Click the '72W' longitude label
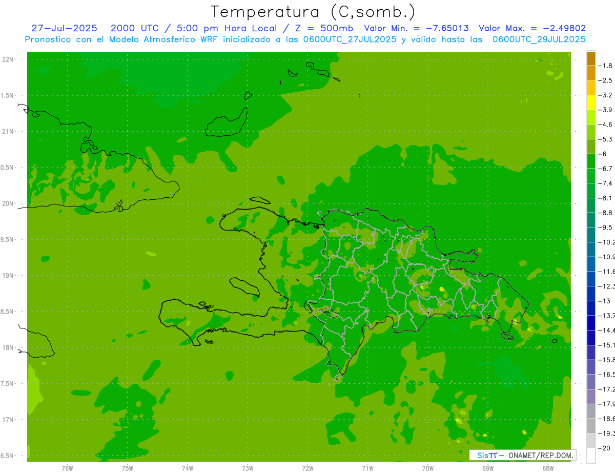615x475 pixels. pyautogui.click(x=307, y=468)
